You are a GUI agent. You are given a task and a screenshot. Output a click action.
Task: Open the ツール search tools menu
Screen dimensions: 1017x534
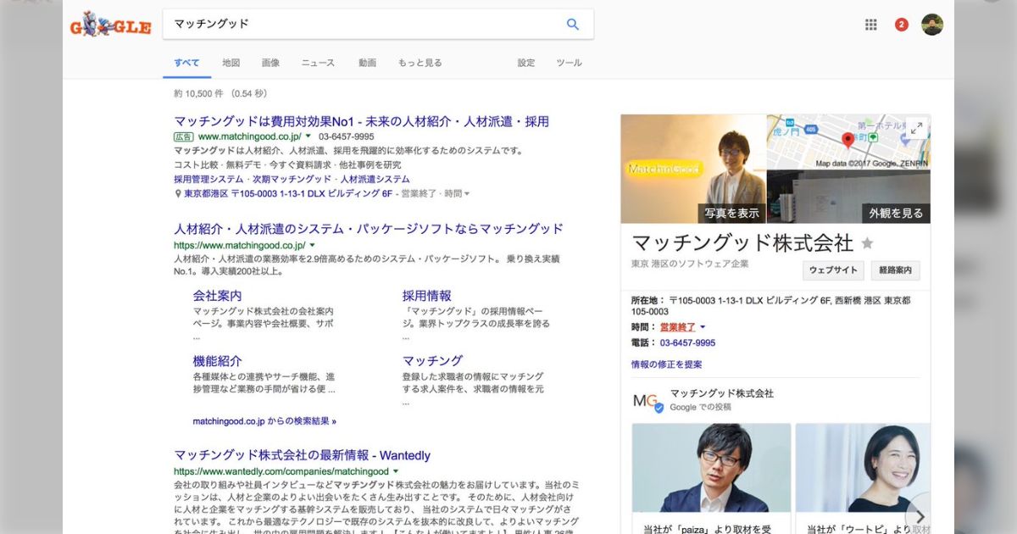pos(569,63)
